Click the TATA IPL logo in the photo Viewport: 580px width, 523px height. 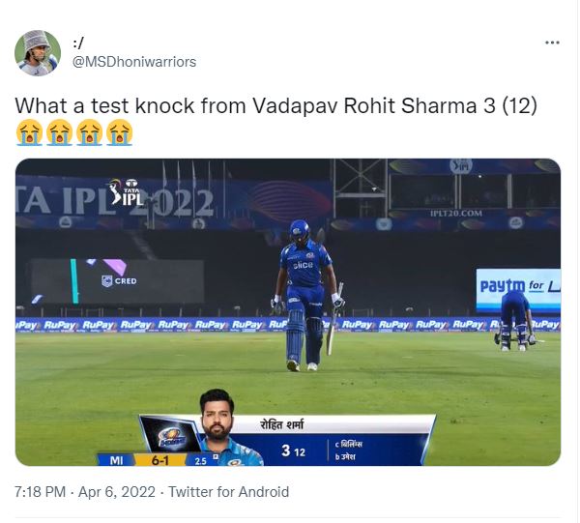126,191
